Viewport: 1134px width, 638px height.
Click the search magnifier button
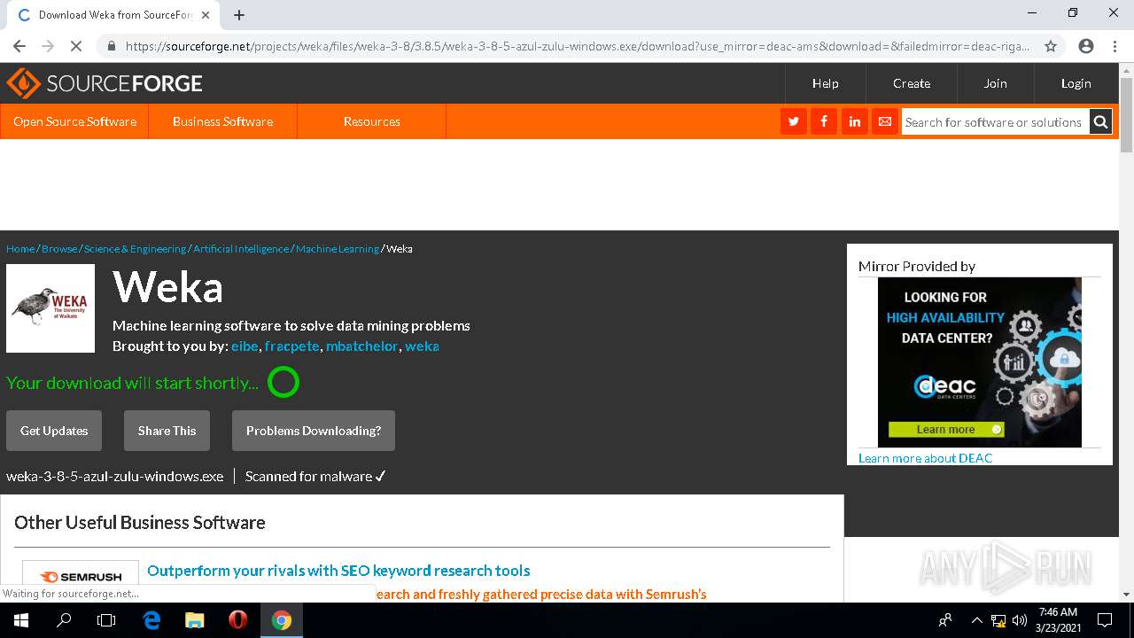(1100, 122)
